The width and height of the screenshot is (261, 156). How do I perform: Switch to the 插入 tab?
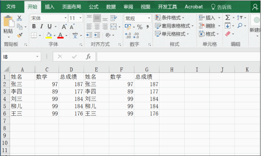49,7
